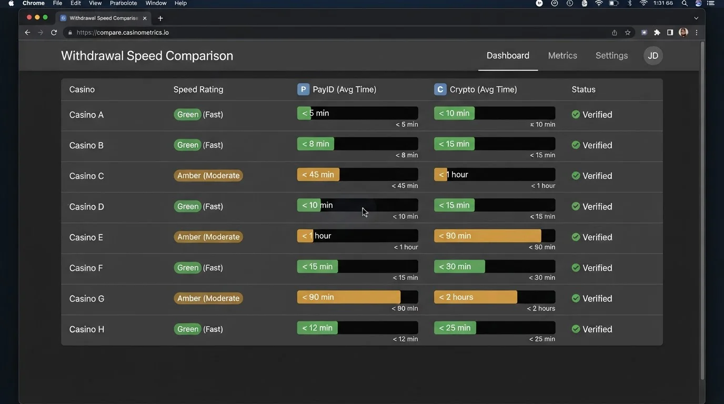Click Casino G's PayID < 90 min bar
This screenshot has width=724, height=404.
pos(358,297)
